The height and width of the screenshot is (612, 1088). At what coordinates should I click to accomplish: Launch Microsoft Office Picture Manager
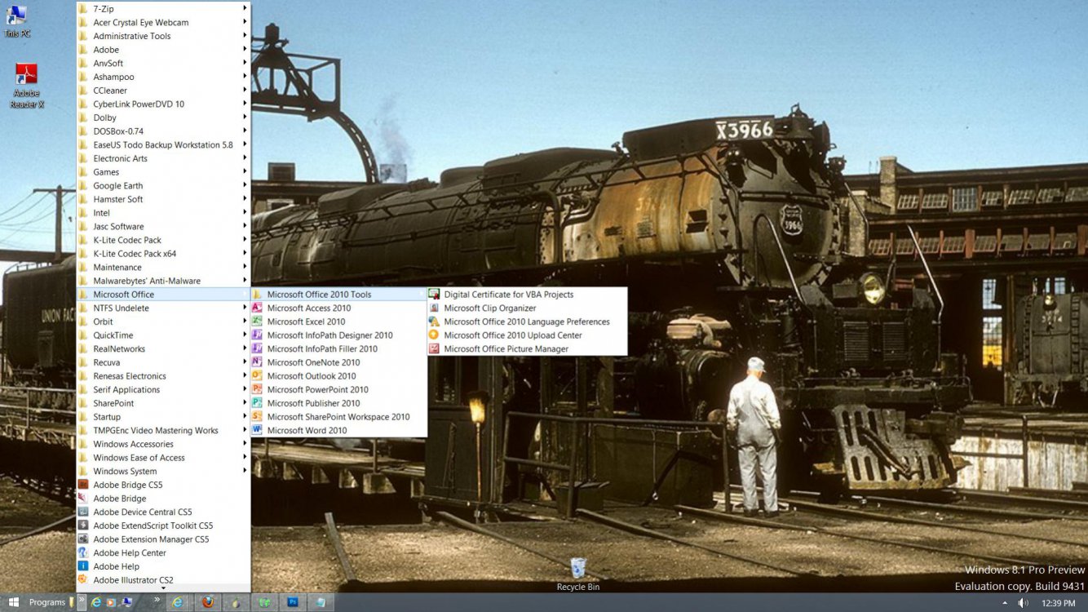point(528,348)
